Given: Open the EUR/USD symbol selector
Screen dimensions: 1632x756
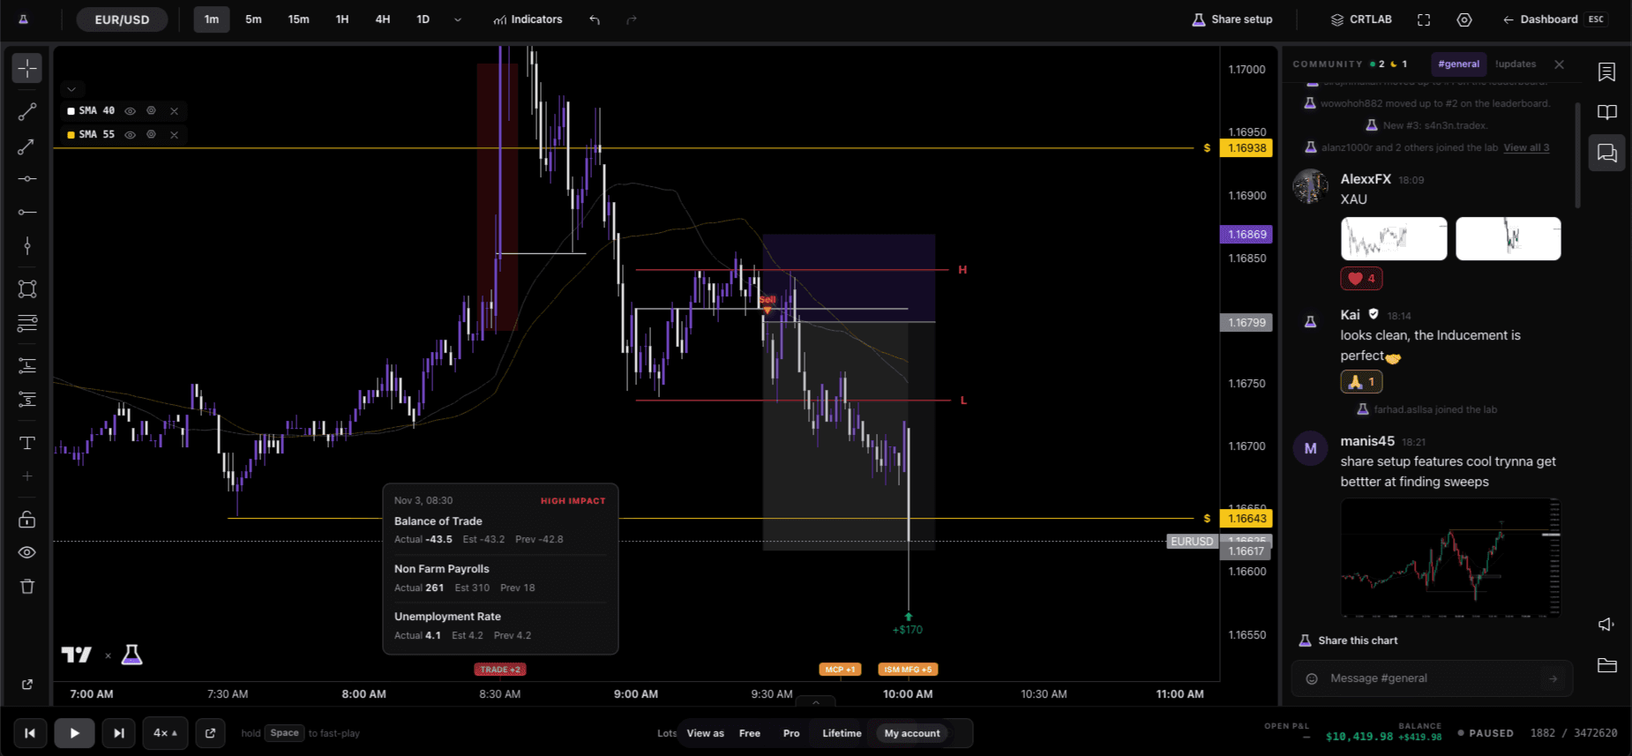Looking at the screenshot, I should click(122, 19).
